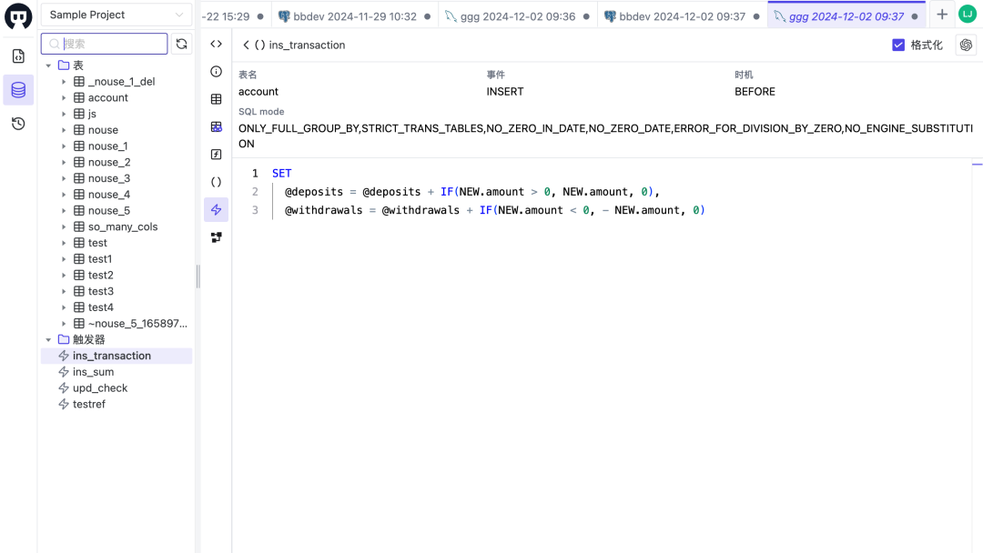
Task: Select the database schema icon in left rail
Action: coord(18,90)
